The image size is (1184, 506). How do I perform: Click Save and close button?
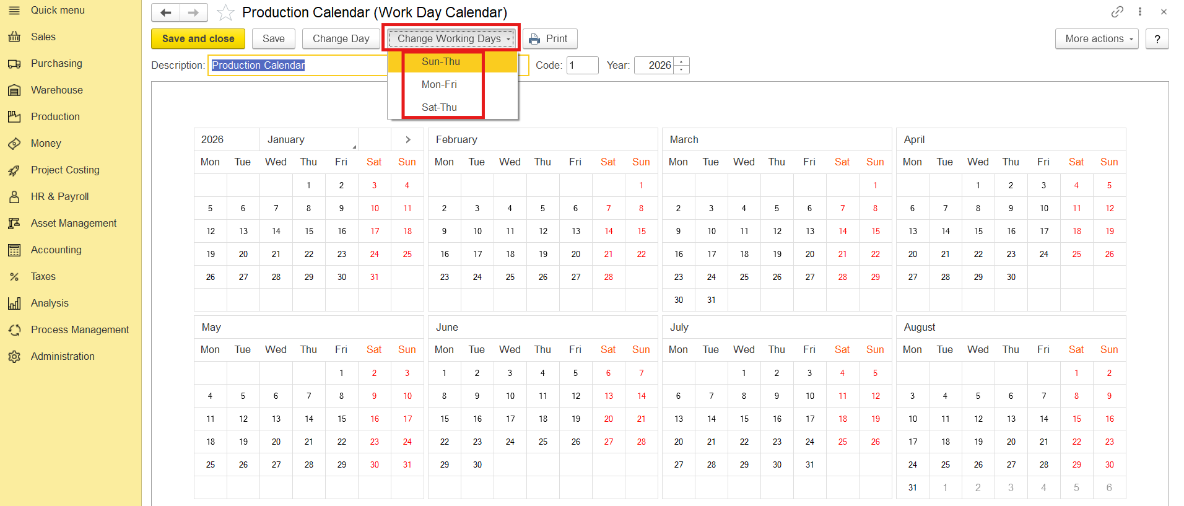pyautogui.click(x=198, y=38)
